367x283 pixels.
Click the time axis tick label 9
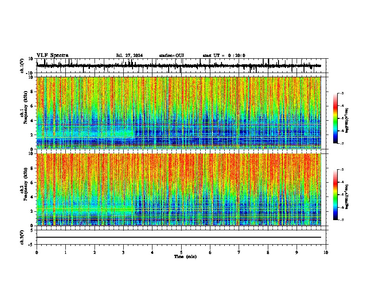[x=297, y=252]
